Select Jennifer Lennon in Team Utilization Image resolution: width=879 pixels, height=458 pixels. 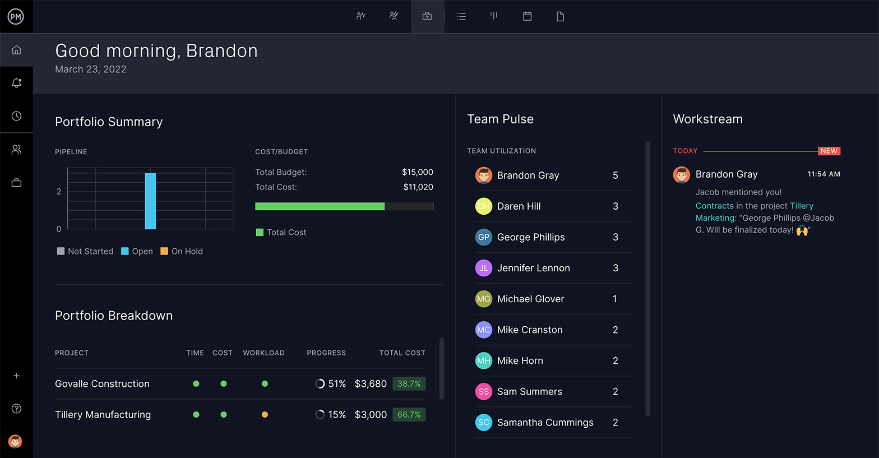533,268
